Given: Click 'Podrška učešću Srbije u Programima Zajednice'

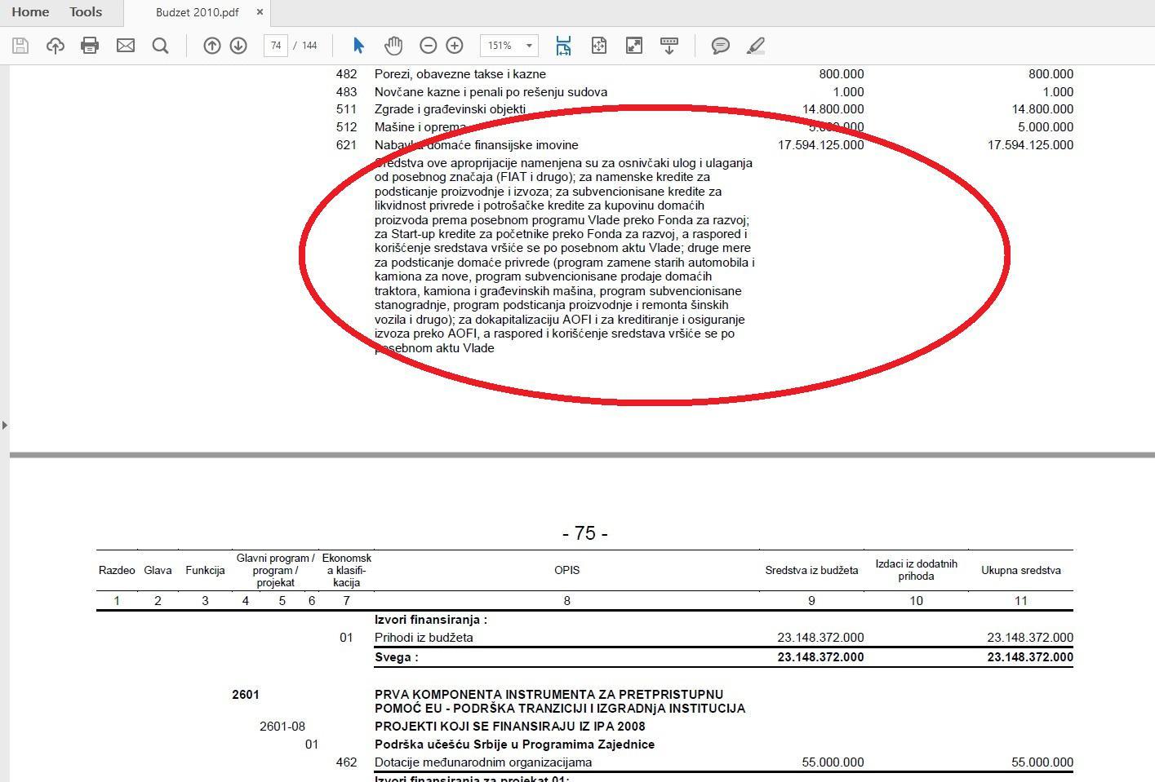Looking at the screenshot, I should pyautogui.click(x=514, y=744).
